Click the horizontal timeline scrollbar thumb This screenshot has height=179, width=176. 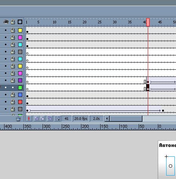[126, 119]
